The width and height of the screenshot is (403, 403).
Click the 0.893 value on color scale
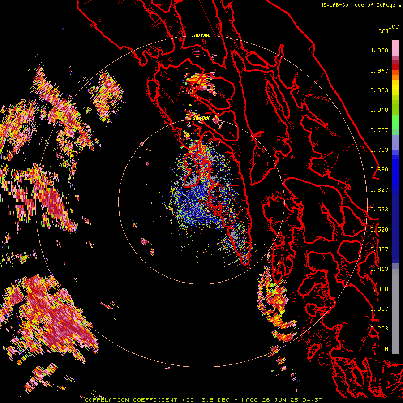tap(379, 90)
